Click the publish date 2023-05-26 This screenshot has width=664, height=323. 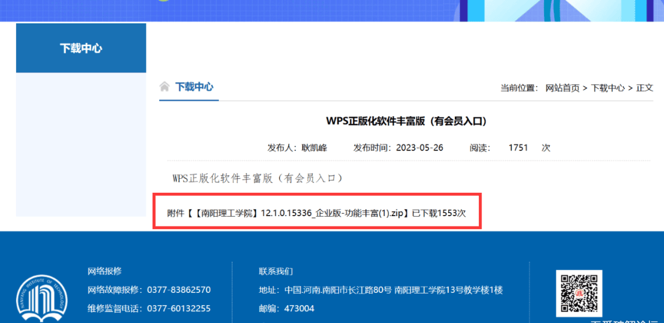[420, 148]
